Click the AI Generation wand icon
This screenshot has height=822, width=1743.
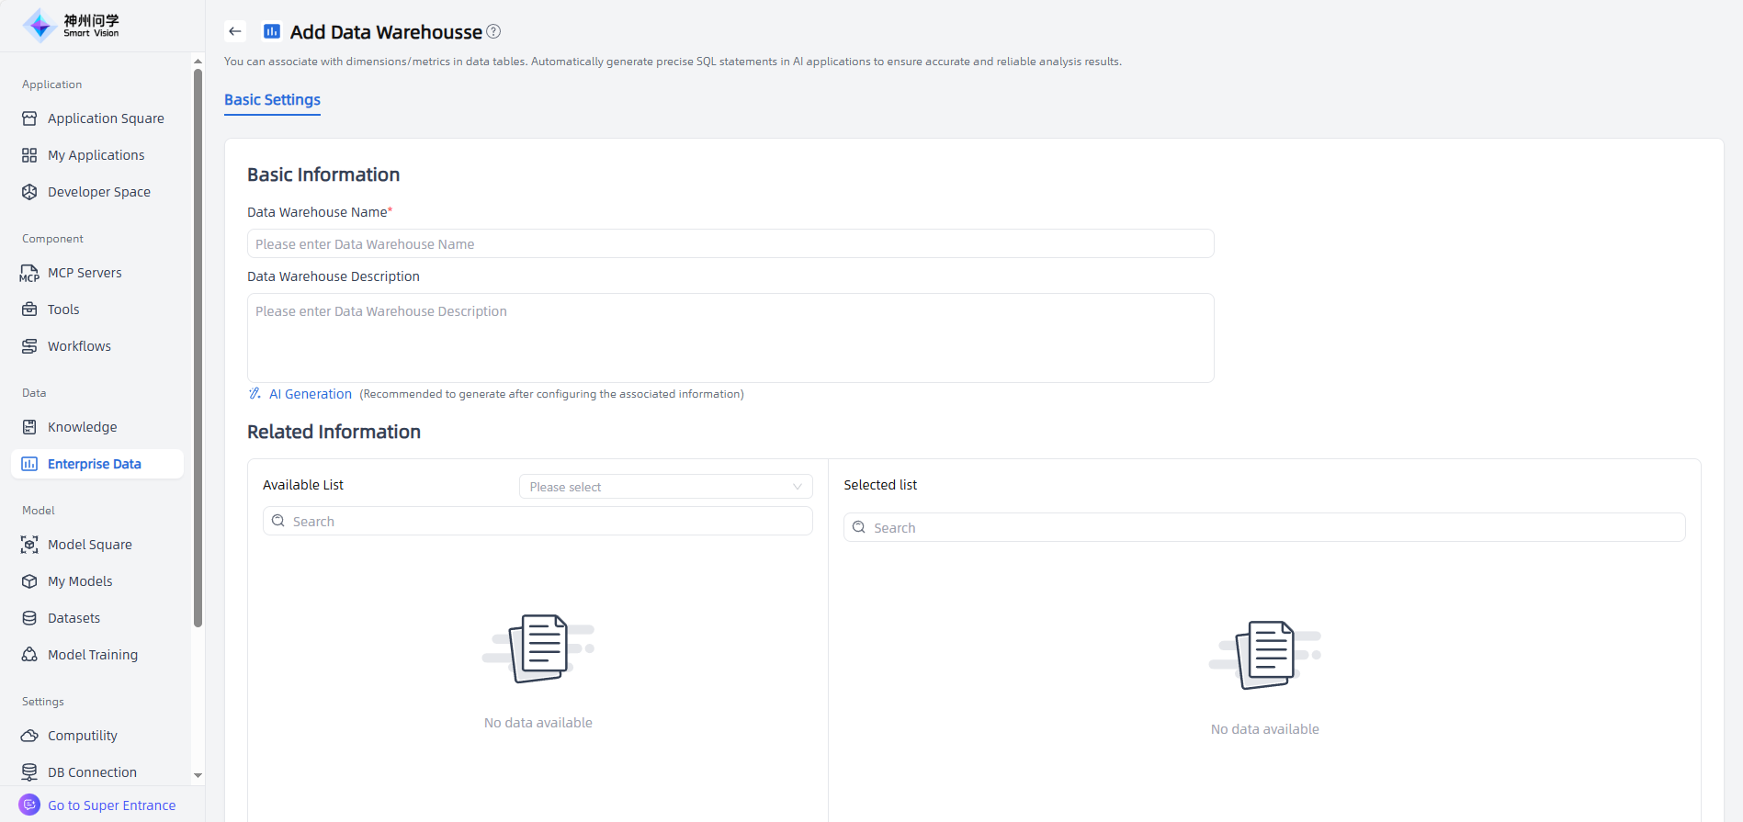pos(255,394)
